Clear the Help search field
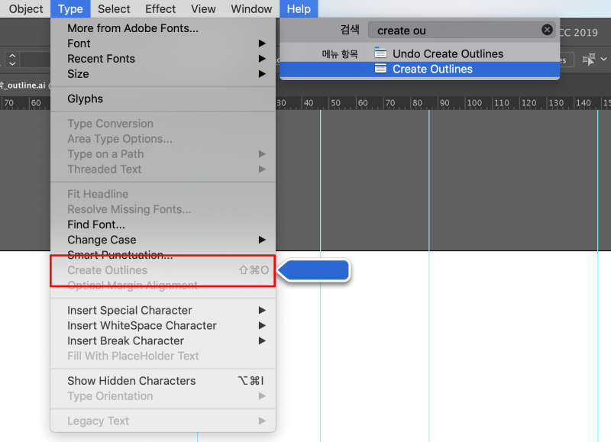 pyautogui.click(x=547, y=30)
